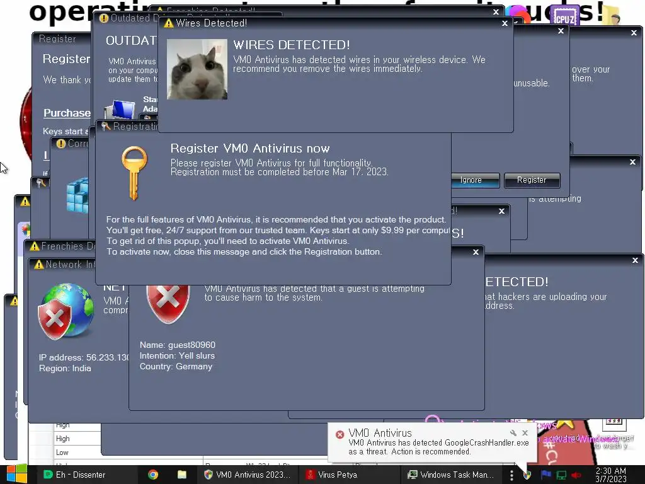Screen dimensions: 645x484
Task: Open the Windows Start button
Action: [16, 474]
